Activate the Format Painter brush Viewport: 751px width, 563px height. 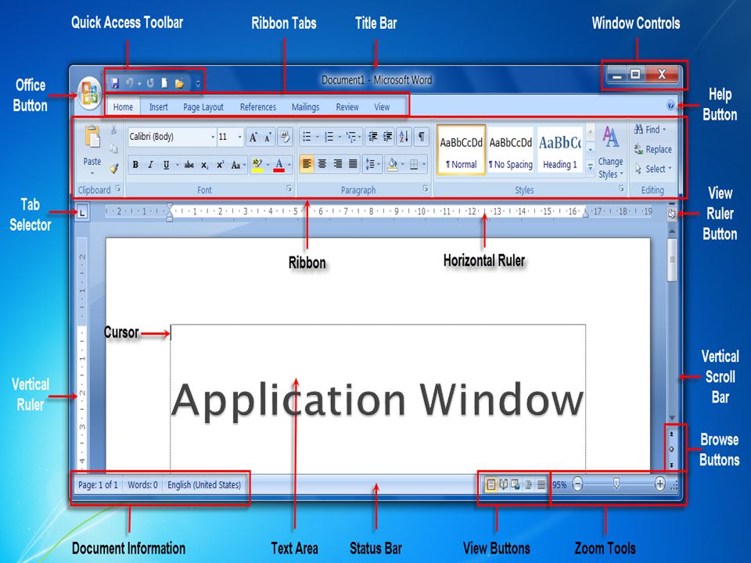113,168
